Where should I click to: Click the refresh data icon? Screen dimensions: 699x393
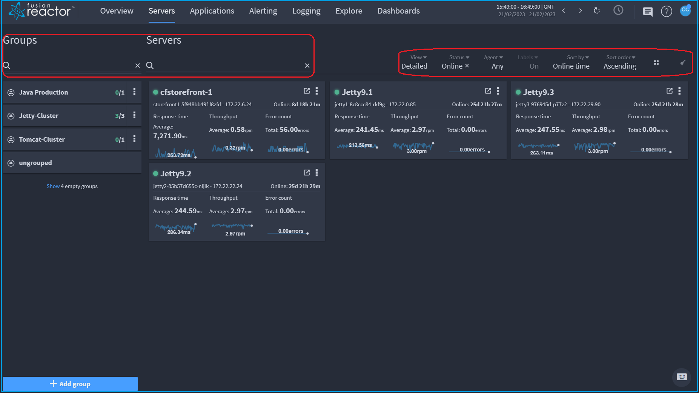point(597,11)
